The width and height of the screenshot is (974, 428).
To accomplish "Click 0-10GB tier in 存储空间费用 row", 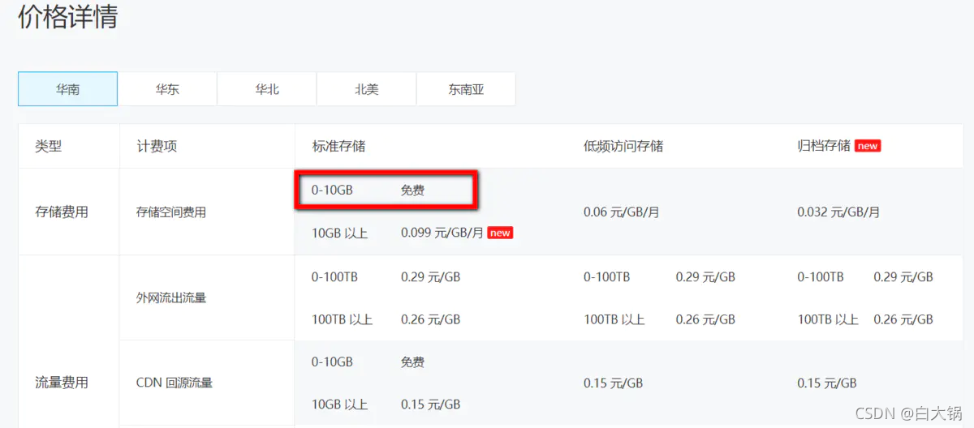I will click(x=332, y=190).
